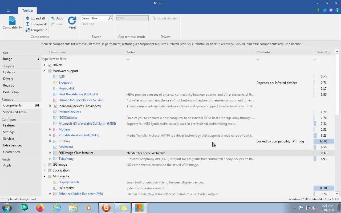Click Collapse all in toolbar

pos(36,24)
